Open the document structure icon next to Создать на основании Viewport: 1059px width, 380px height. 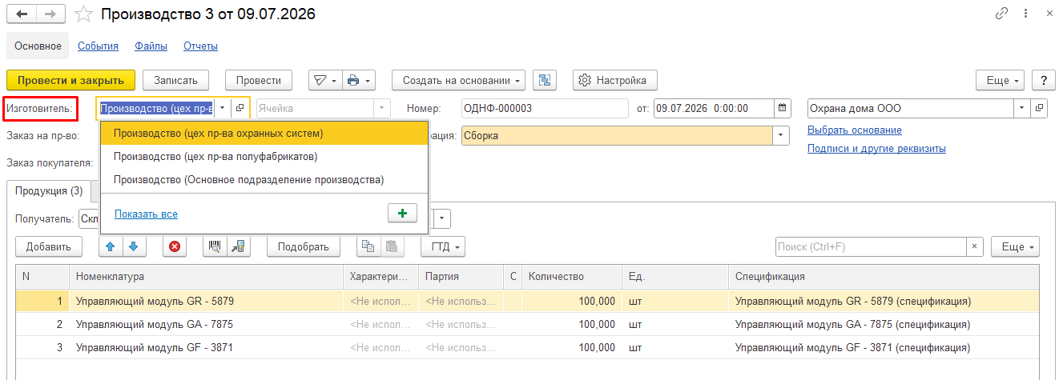pos(546,80)
